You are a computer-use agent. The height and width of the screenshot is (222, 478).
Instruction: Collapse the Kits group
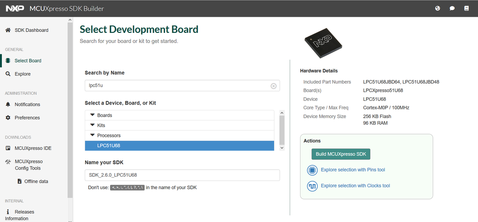[92, 126]
